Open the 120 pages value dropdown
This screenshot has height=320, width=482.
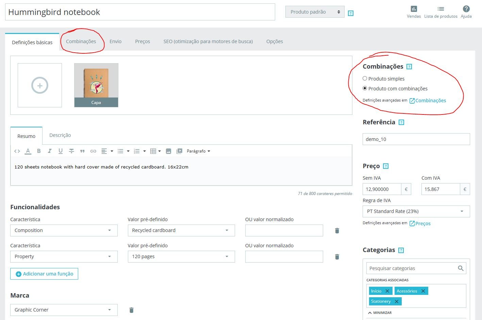[181, 256]
